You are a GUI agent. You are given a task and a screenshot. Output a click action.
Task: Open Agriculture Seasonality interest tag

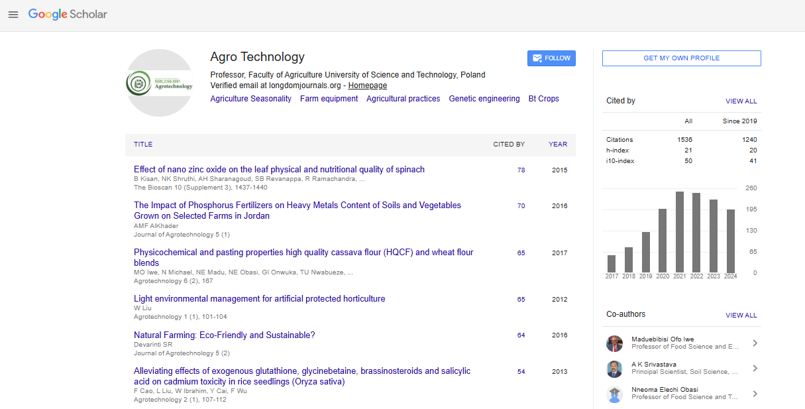(x=250, y=99)
